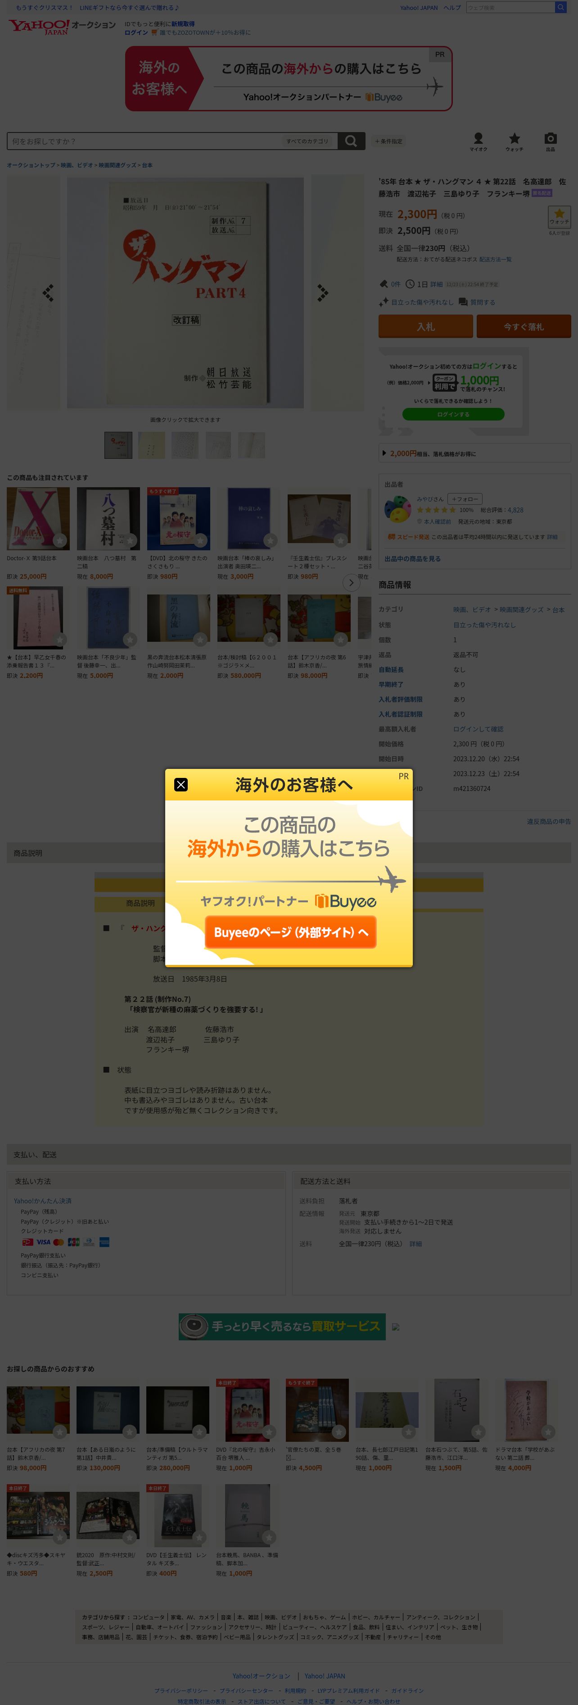
Task: Select the first script cover thumbnail
Action: coord(118,445)
